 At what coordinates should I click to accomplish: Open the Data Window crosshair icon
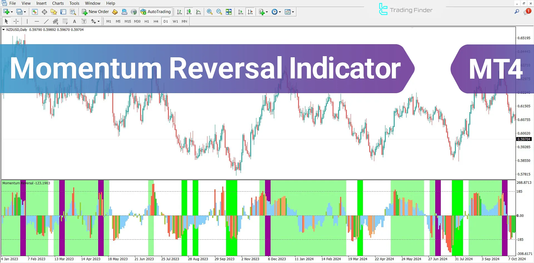[44, 12]
